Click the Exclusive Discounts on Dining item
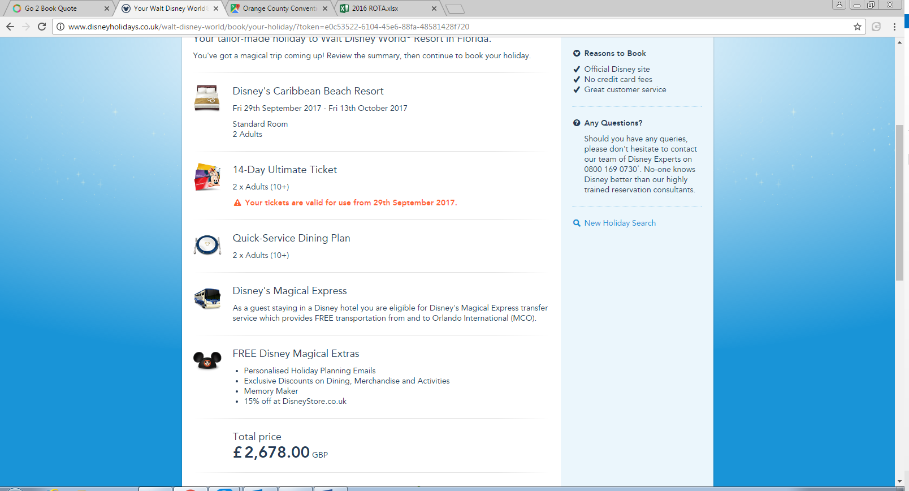This screenshot has width=909, height=491. (347, 381)
